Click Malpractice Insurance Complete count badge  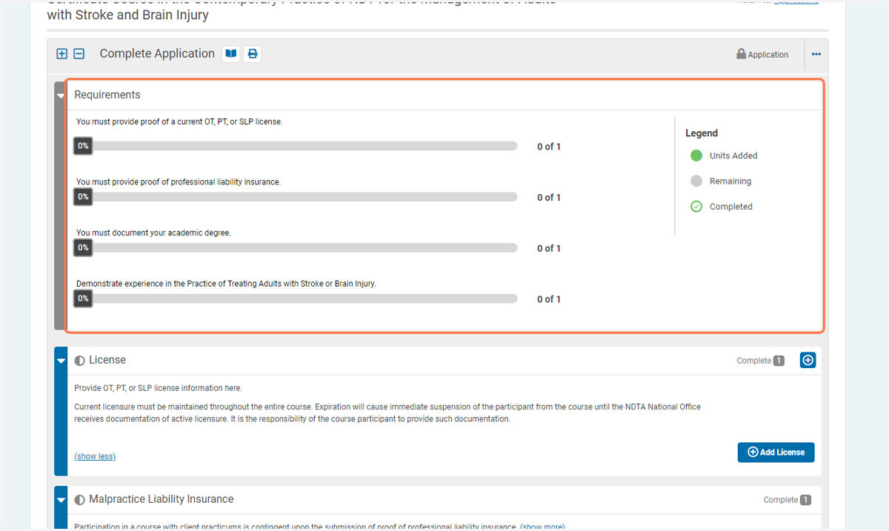click(805, 500)
